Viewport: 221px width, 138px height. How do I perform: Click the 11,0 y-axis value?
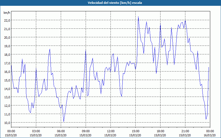click(7, 114)
